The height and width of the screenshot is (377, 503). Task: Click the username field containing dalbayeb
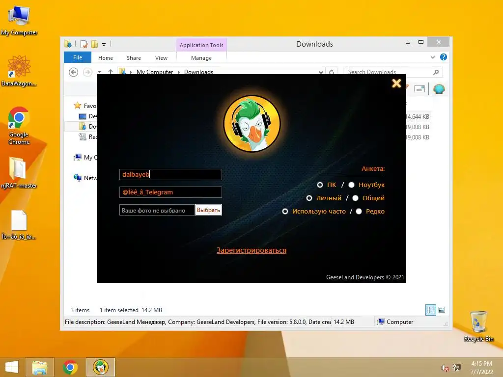point(170,174)
